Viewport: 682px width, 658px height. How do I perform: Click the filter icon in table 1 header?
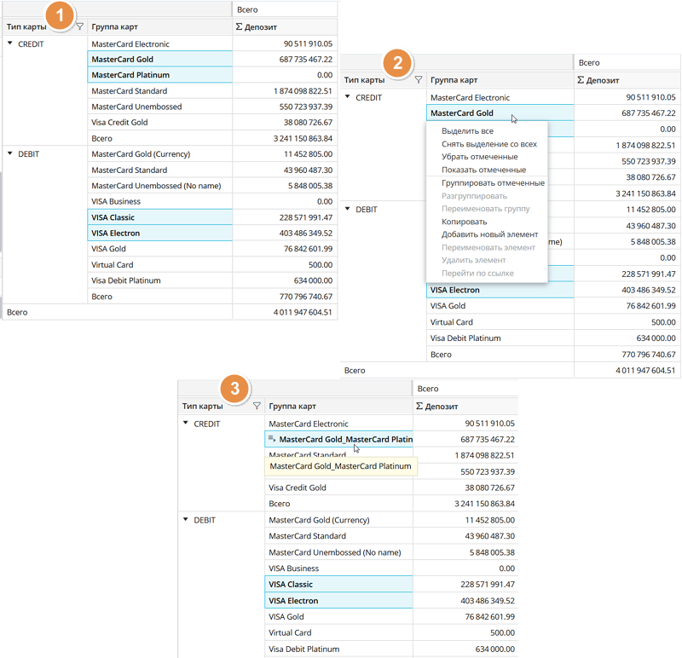(x=79, y=26)
